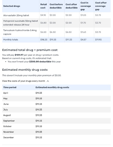The image size is (113, 147).
Task: Select the April row in monthly costs
Action: [56, 93]
